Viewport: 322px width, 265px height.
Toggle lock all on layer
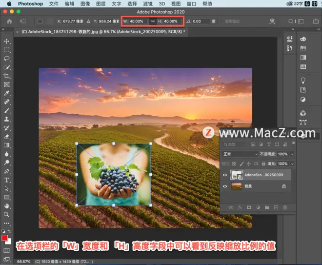(x=263, y=163)
